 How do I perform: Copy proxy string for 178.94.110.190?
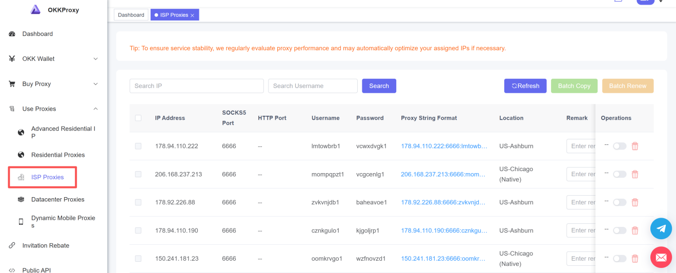click(x=444, y=230)
